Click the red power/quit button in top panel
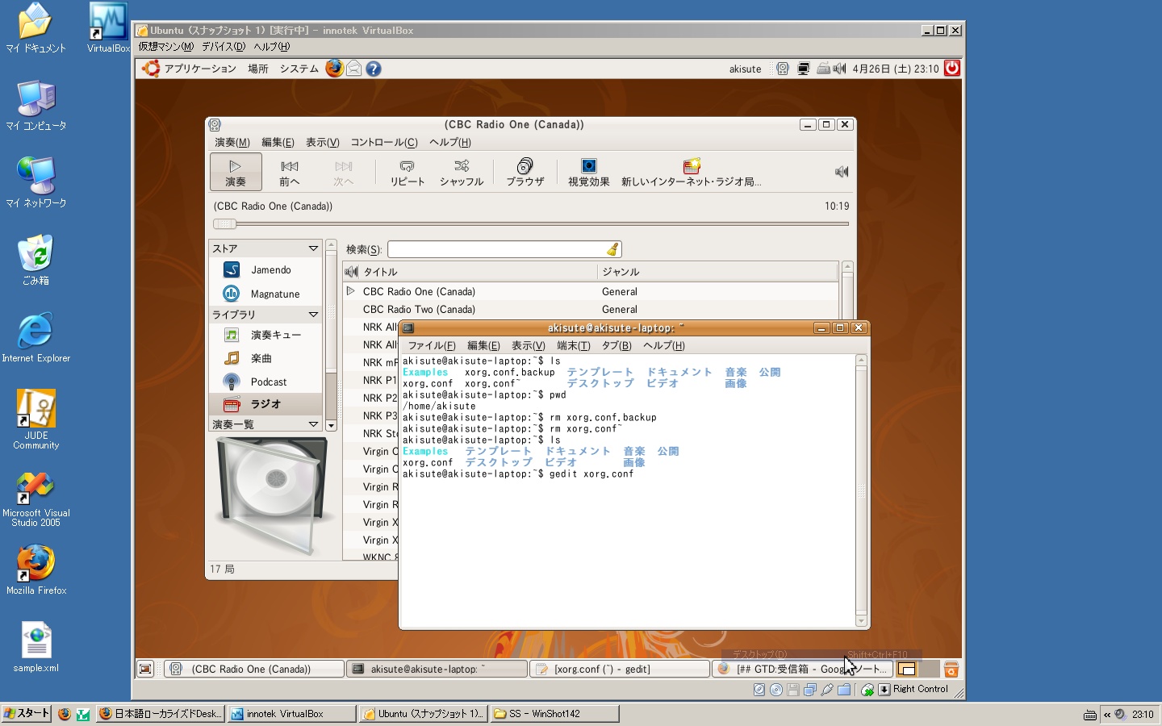This screenshot has width=1162, height=726. 952,69
